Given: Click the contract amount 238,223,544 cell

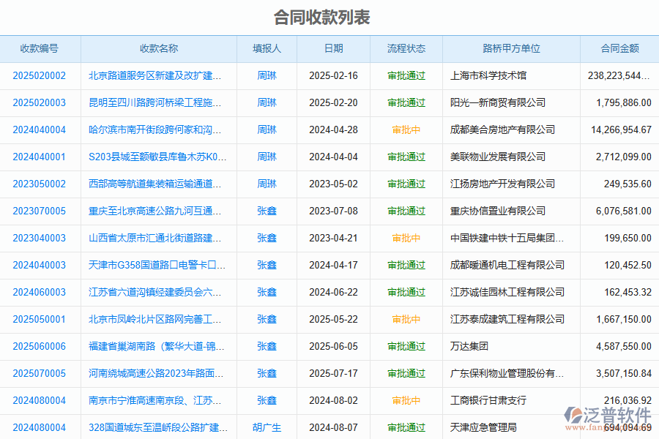Looking at the screenshot, I should coord(619,75).
